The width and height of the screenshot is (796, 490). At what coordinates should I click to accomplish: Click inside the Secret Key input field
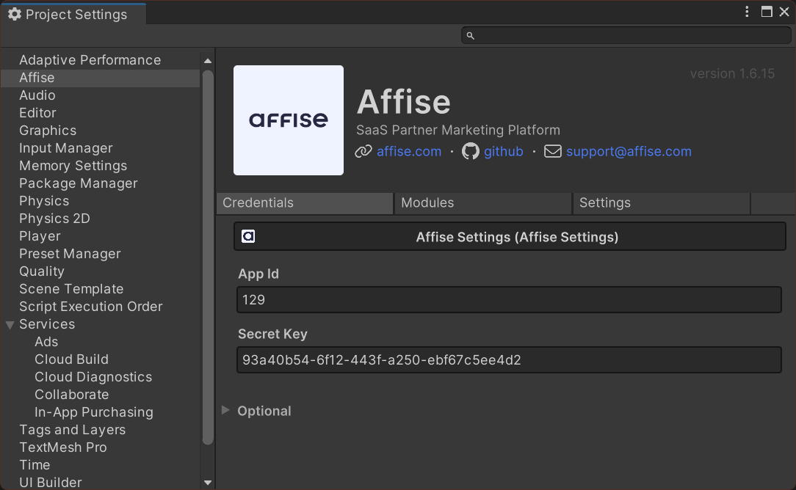coord(509,359)
